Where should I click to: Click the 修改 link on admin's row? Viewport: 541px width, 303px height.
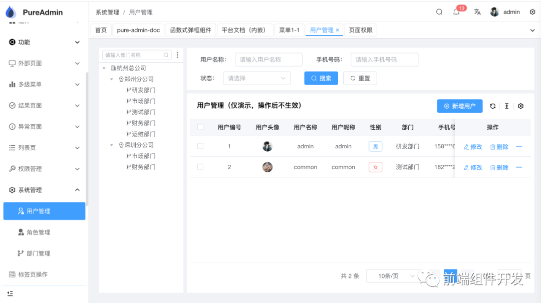tap(472, 146)
